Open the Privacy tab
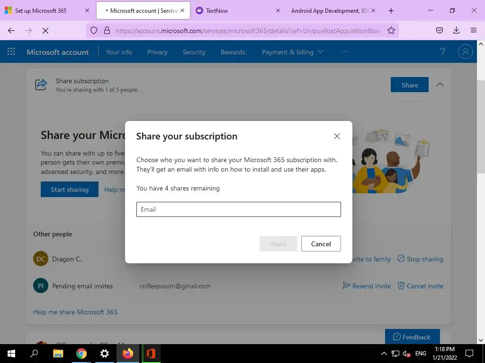 [x=157, y=52]
